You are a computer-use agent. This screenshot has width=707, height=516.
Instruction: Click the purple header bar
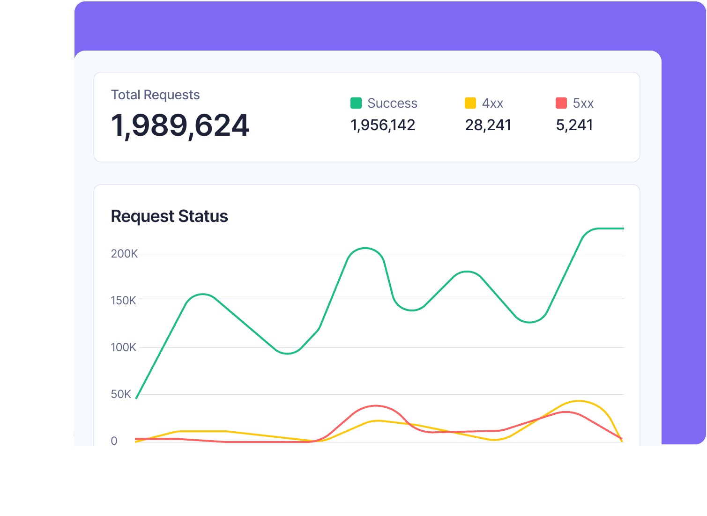coord(370,26)
